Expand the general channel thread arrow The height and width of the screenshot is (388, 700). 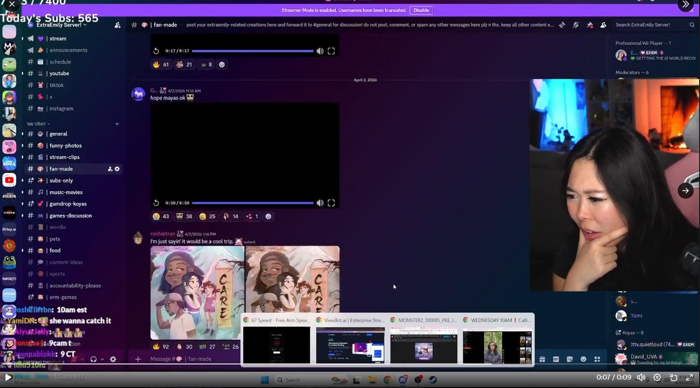click(x=22, y=134)
